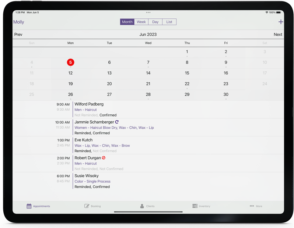This screenshot has height=228, width=294.
Task: Open Susie Wisoky's appointment
Action: [149, 181]
